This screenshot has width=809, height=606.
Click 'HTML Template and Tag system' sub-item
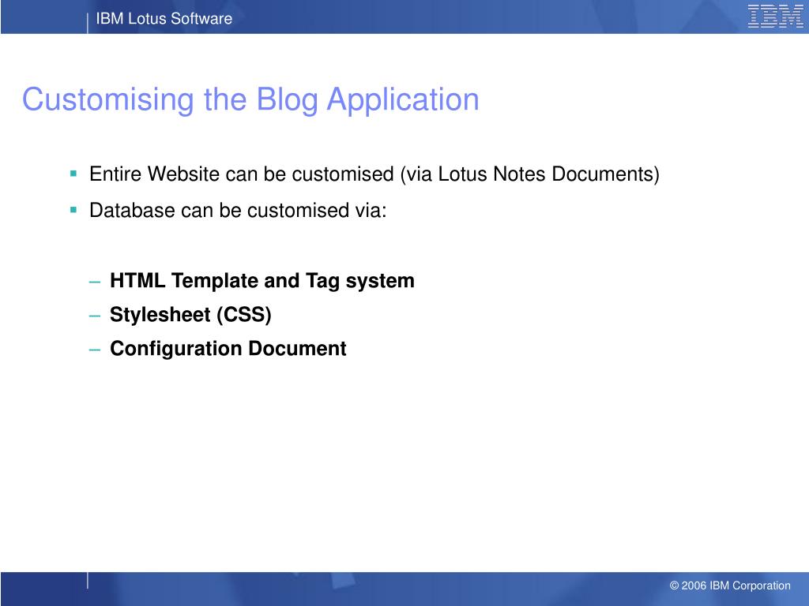262,281
